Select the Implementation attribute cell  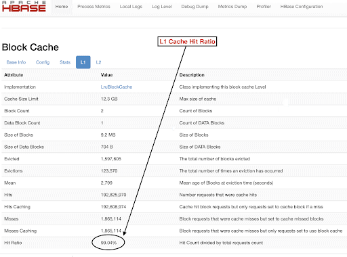tap(20, 87)
